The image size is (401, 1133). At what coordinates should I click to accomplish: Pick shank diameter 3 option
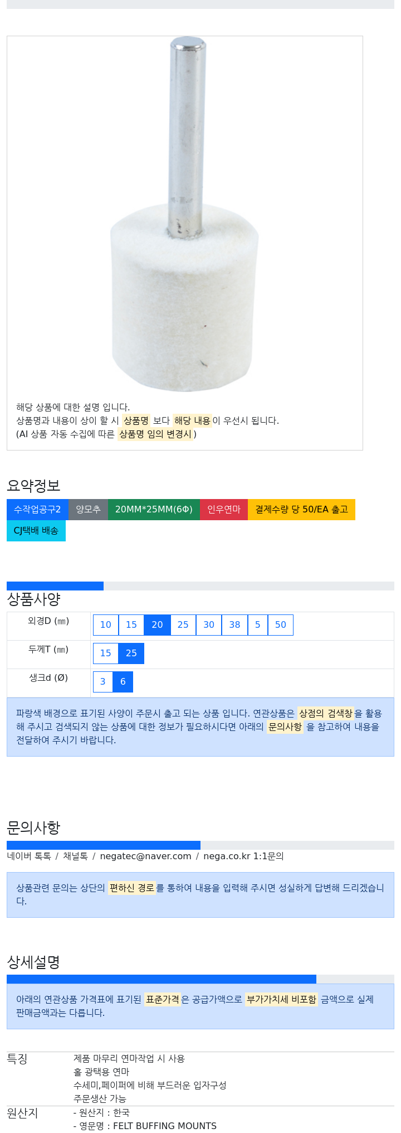pos(103,682)
